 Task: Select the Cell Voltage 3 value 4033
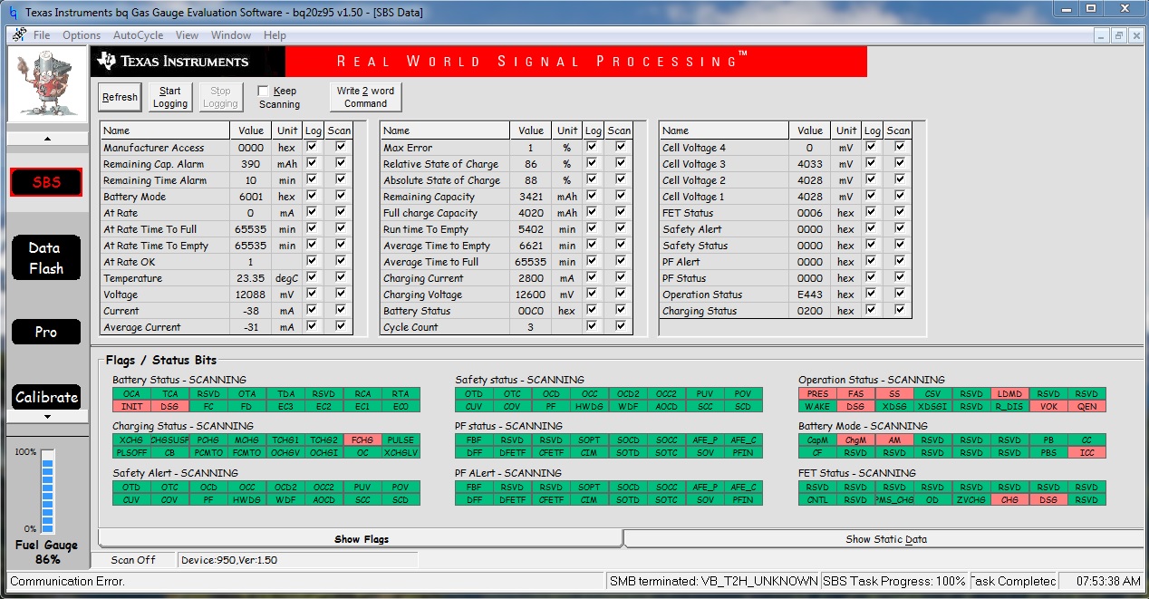point(810,163)
